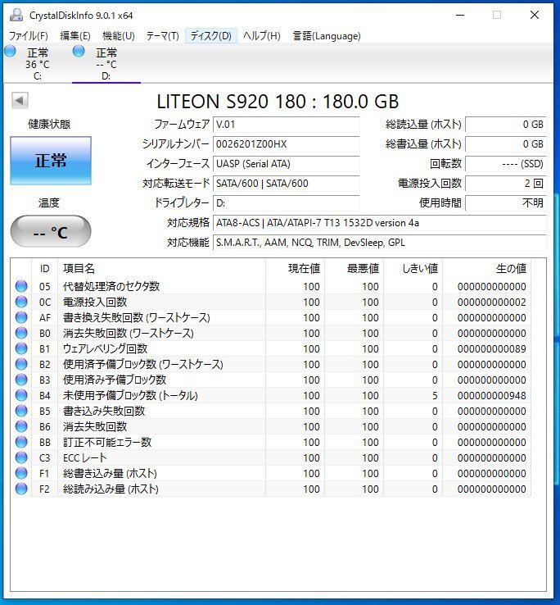The height and width of the screenshot is (605, 560).
Task: Click status orb of row BB 訂正不可能エラー数
Action: click(x=21, y=442)
